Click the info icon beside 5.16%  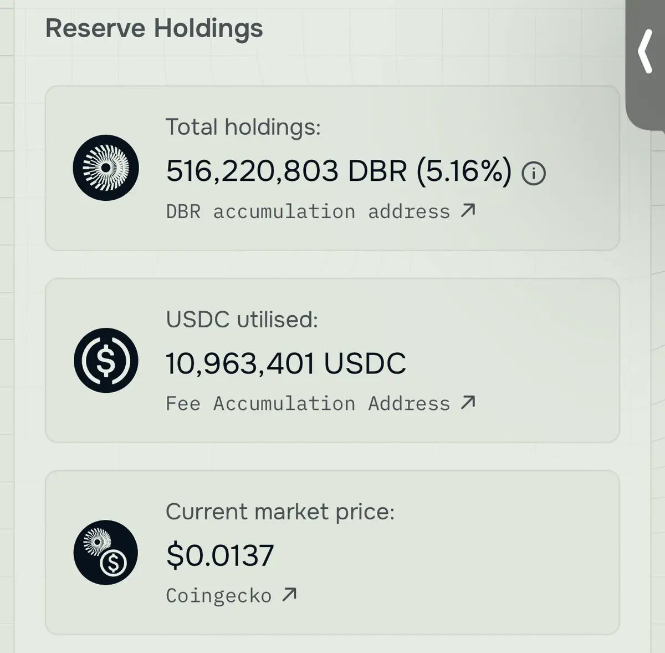click(534, 174)
